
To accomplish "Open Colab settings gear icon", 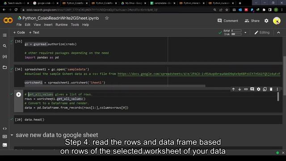I will 266,21.
